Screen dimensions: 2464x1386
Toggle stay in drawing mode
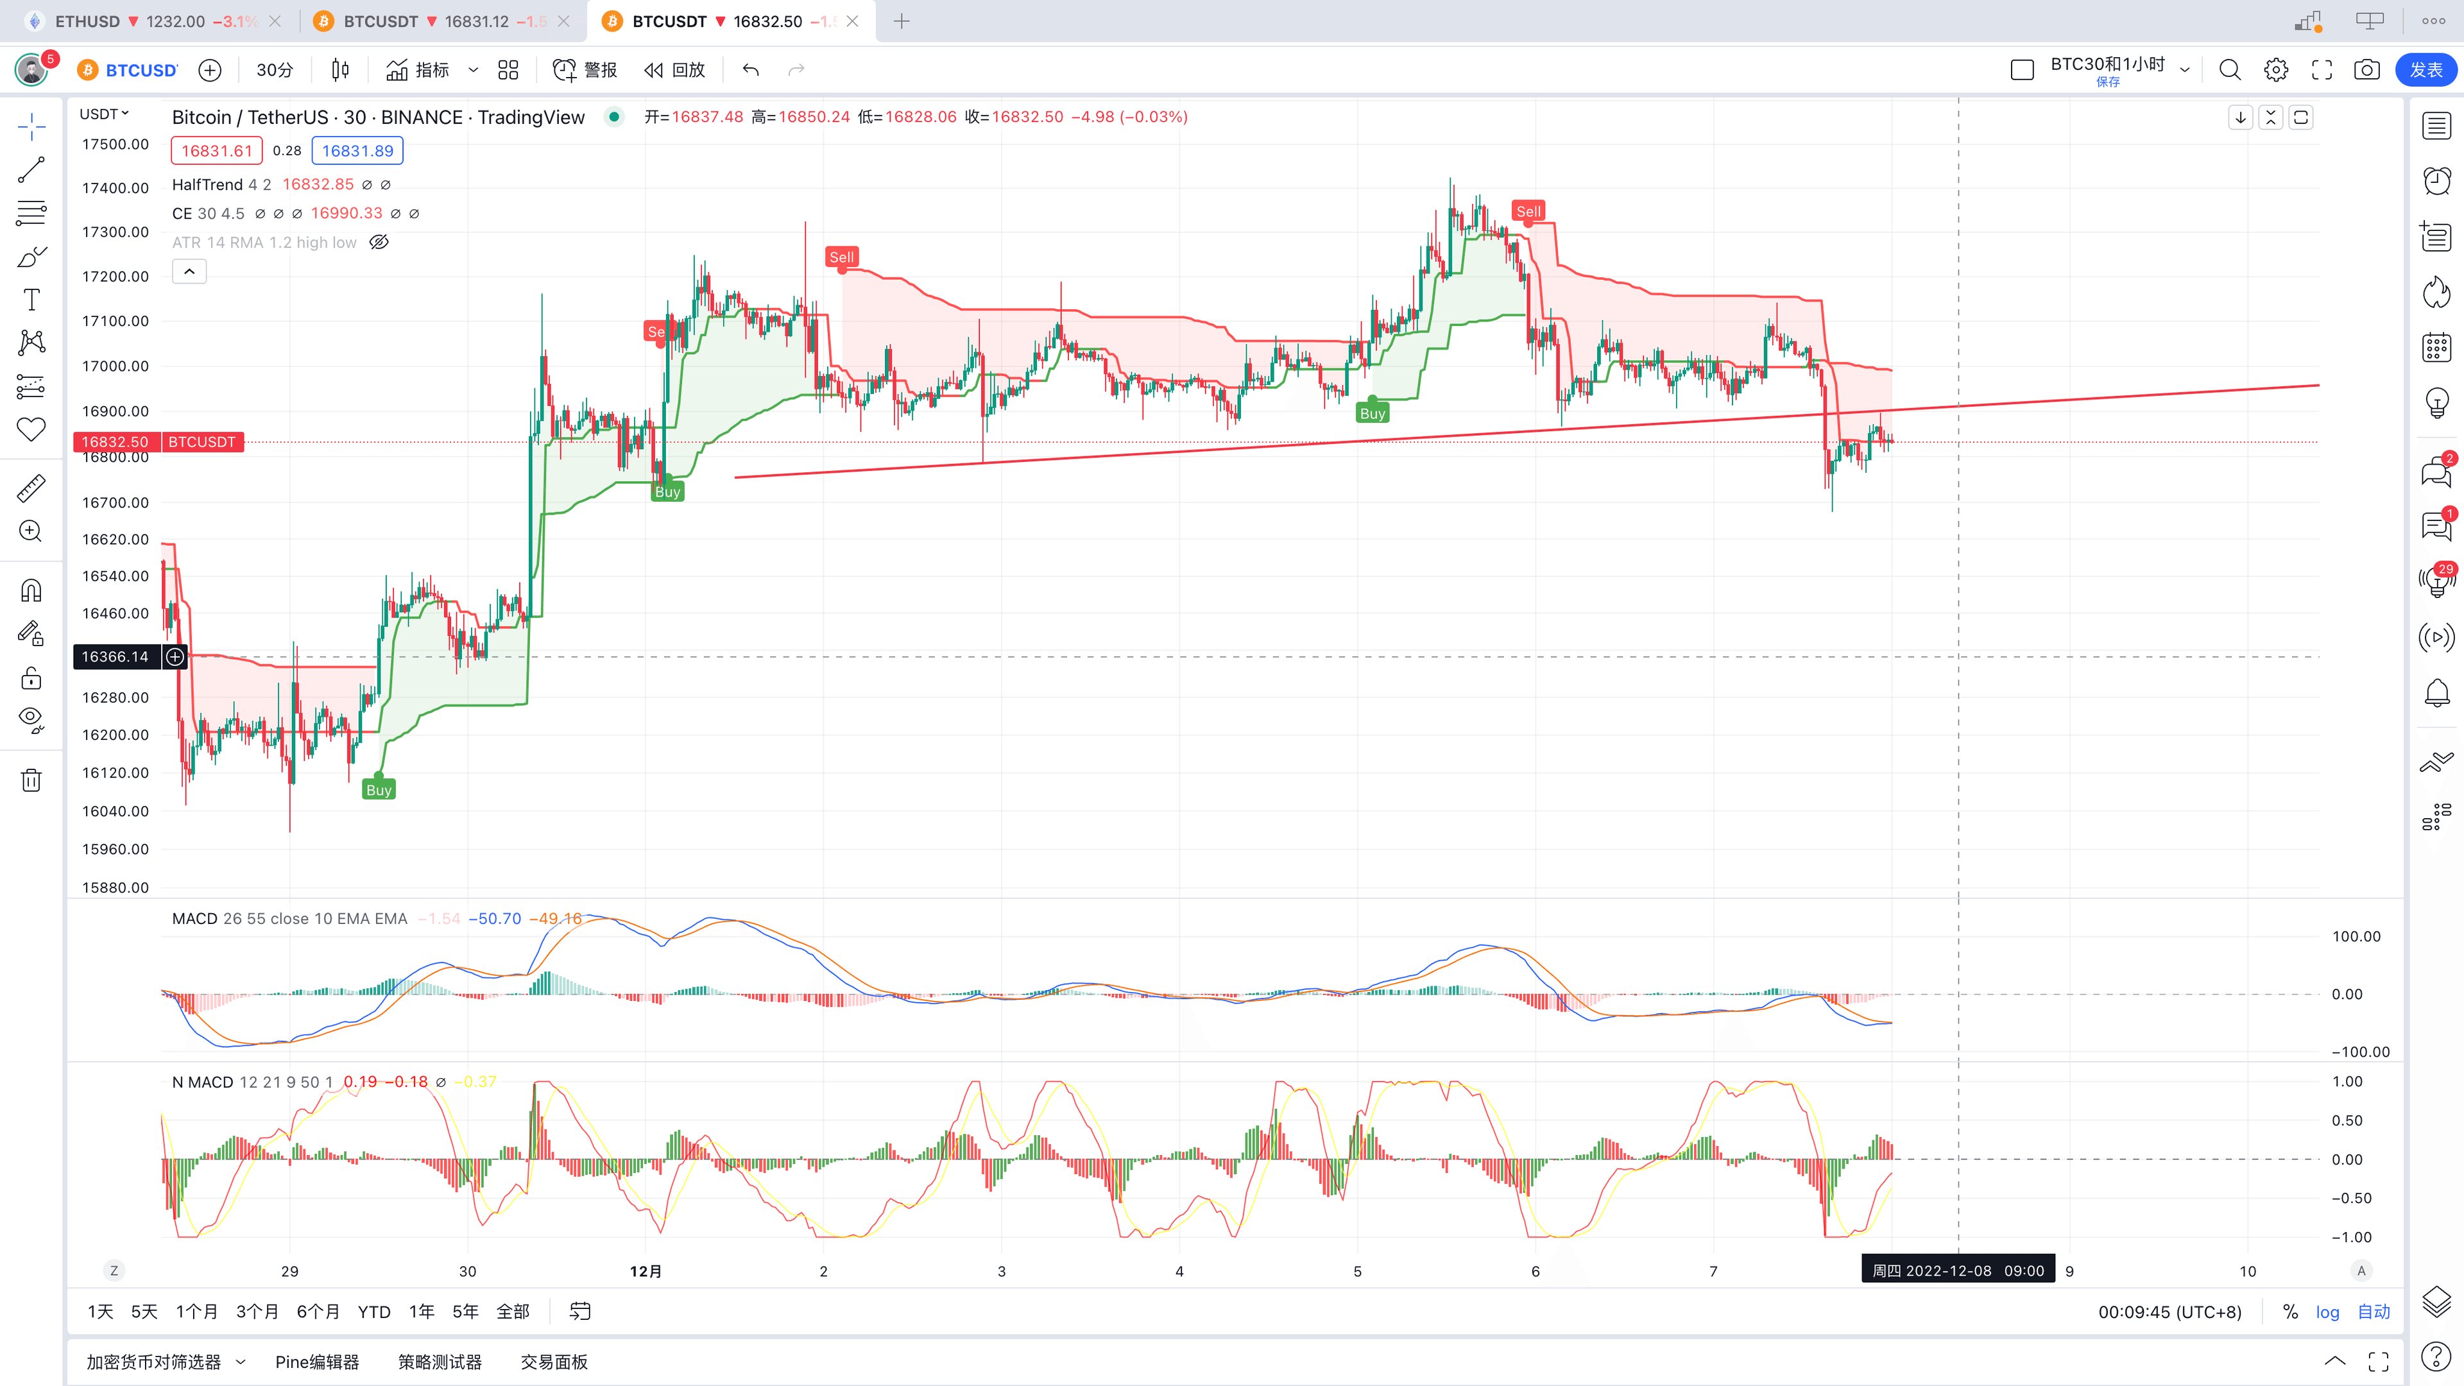[31, 633]
